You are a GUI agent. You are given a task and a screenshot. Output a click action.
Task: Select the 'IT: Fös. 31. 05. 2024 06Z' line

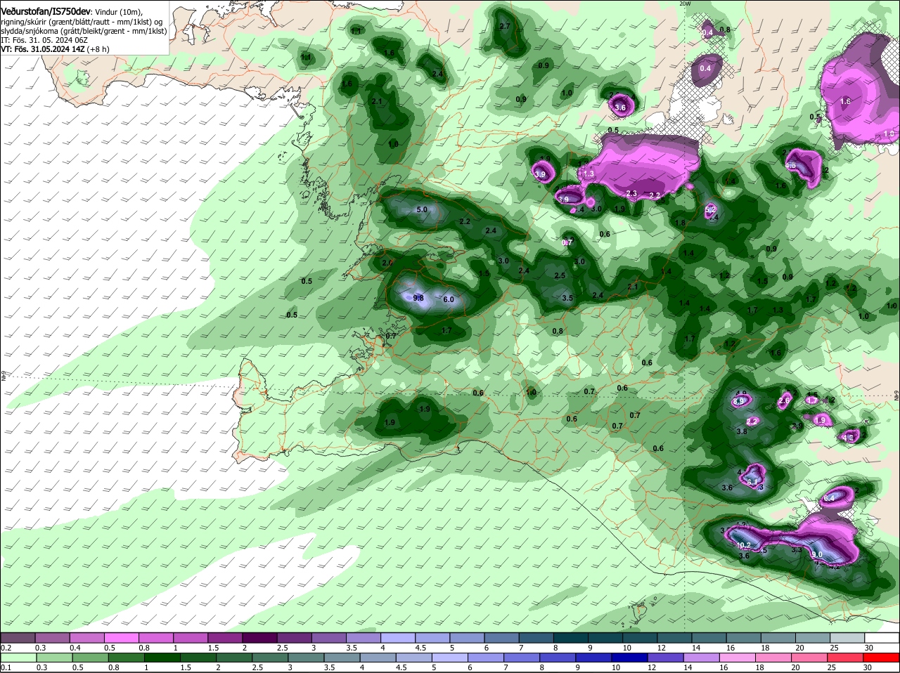[44, 40]
